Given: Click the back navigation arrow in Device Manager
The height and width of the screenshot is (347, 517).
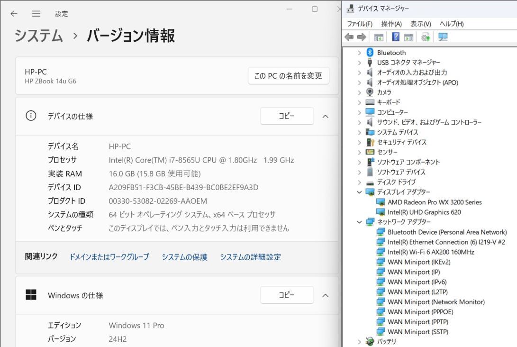Looking at the screenshot, I should (349, 37).
